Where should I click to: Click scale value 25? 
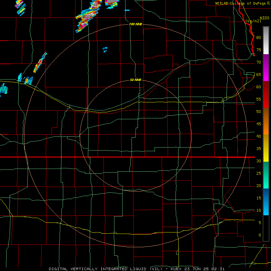259,173
